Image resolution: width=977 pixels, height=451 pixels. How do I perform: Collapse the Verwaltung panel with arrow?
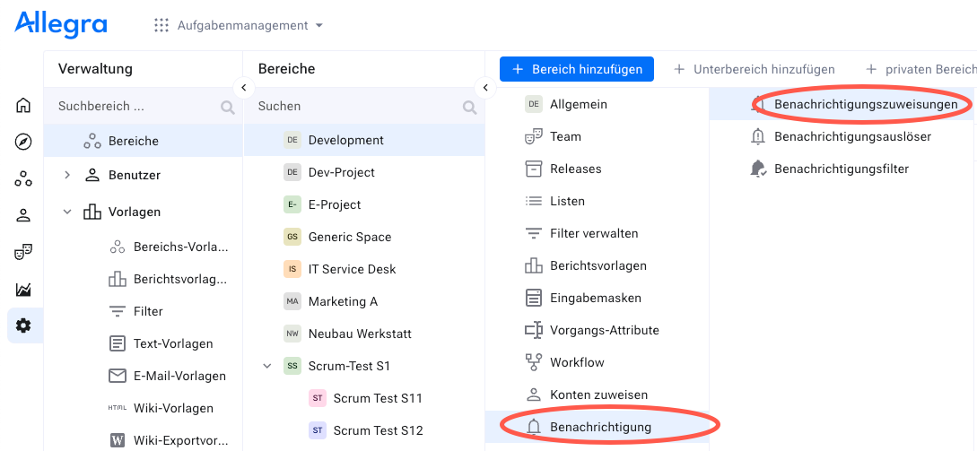coord(243,88)
